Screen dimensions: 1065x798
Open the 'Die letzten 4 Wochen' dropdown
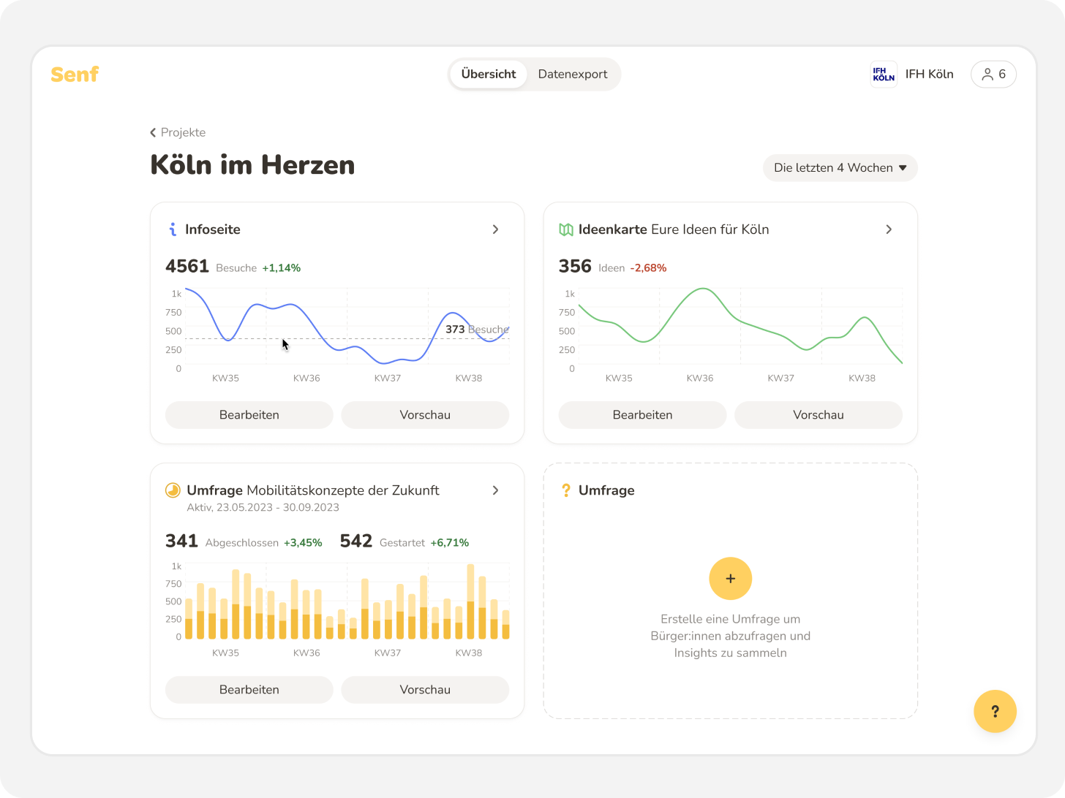840,167
